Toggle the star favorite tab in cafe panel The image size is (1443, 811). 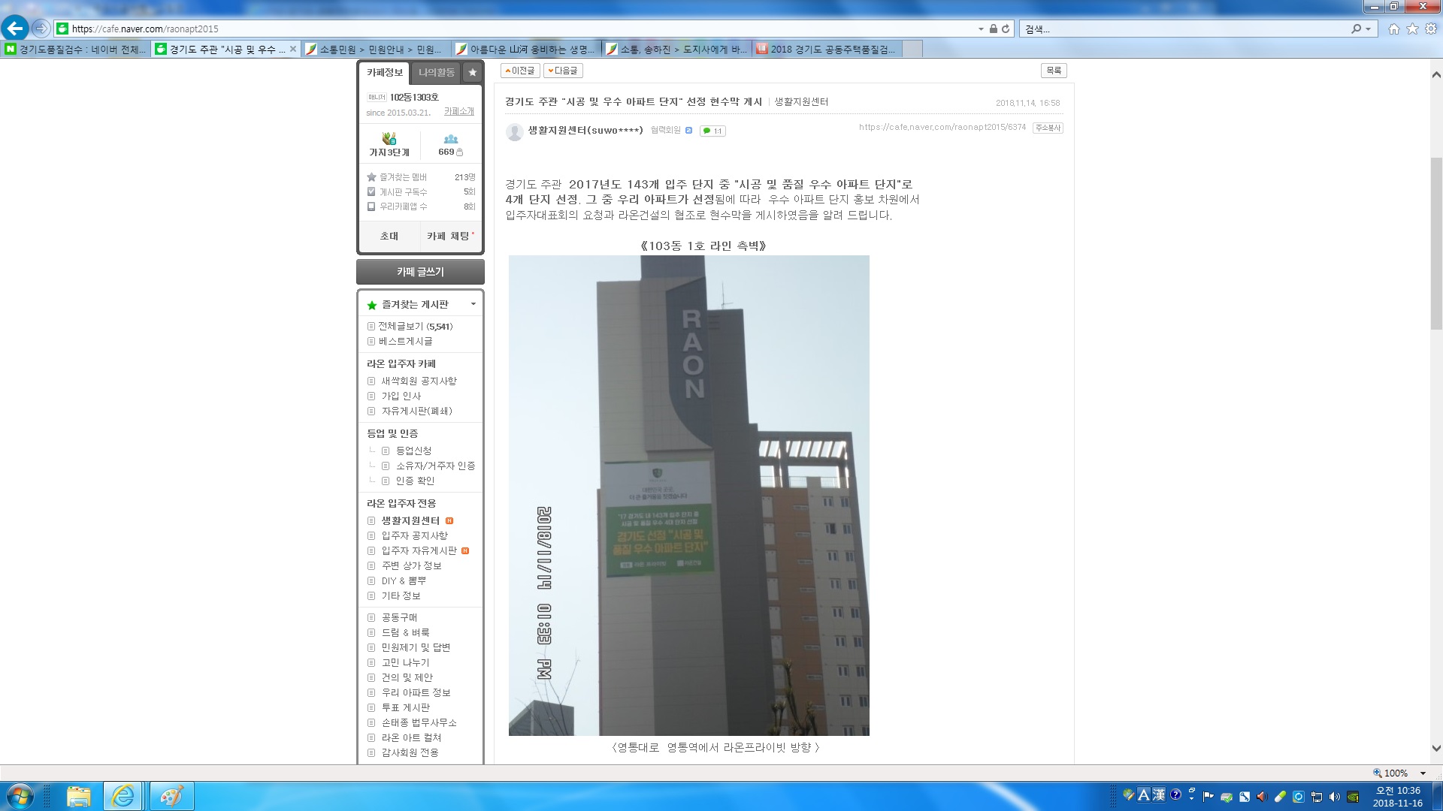[x=472, y=72]
